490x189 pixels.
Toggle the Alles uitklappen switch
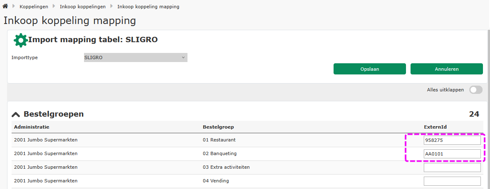tap(476, 90)
